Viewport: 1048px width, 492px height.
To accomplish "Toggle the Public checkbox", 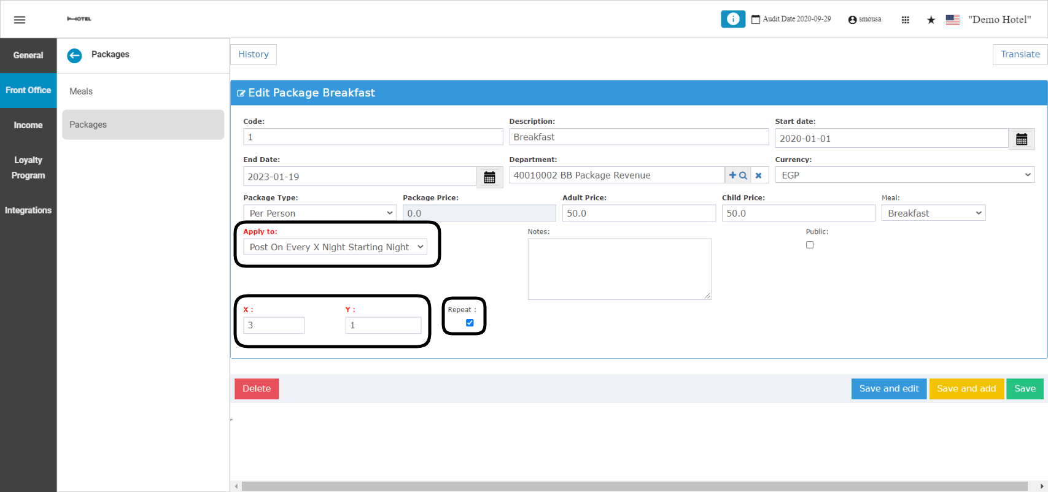I will [810, 245].
